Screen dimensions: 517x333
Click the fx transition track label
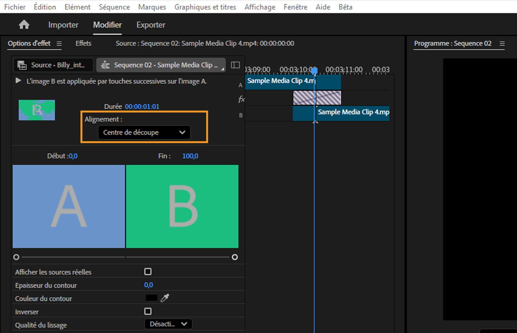(241, 99)
